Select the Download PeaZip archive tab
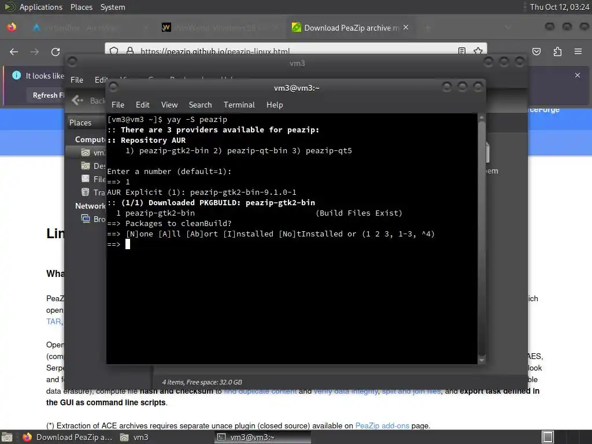592x444 pixels. (351, 28)
